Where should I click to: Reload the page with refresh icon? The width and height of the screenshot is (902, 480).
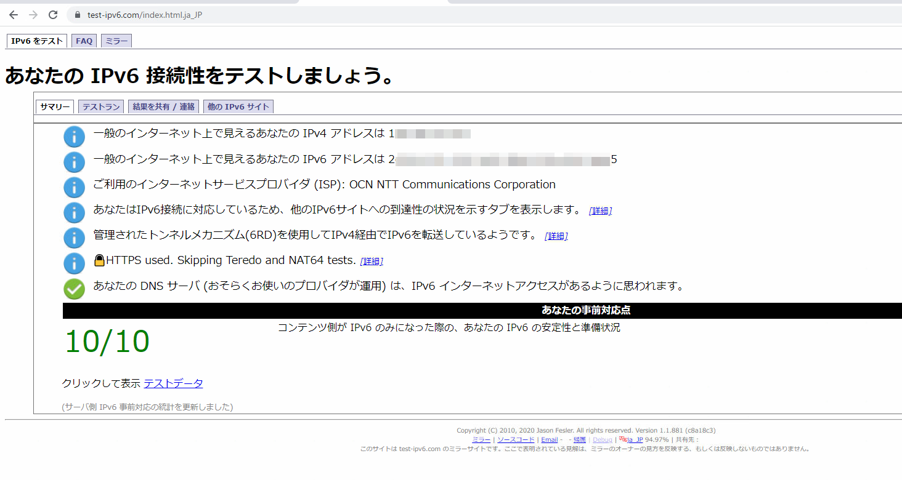click(x=53, y=15)
